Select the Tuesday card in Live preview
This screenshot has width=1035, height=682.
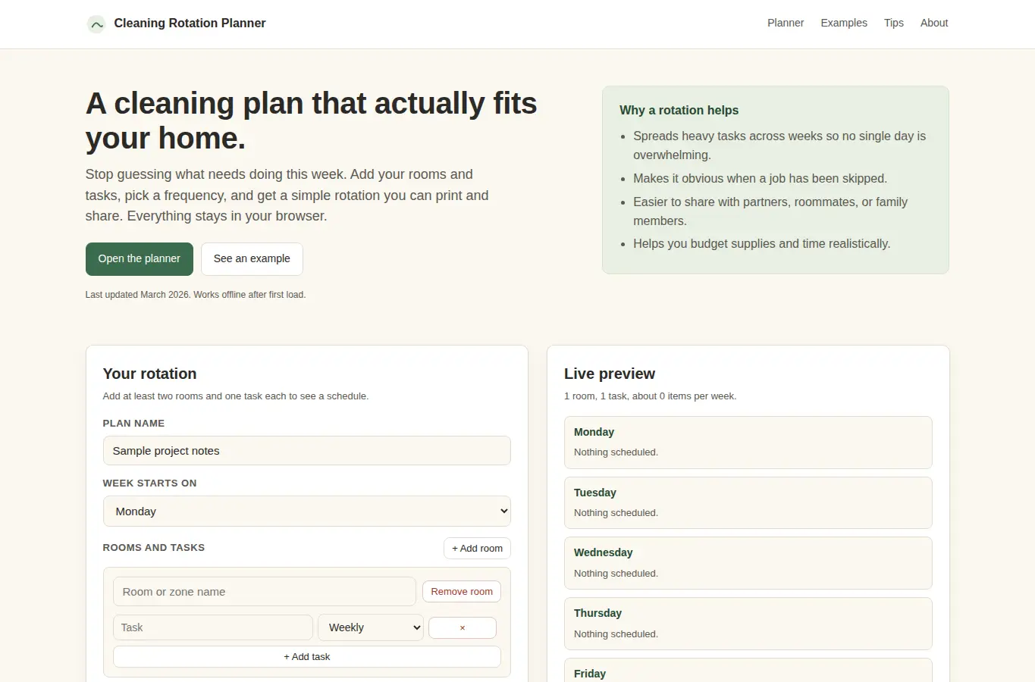[748, 502]
